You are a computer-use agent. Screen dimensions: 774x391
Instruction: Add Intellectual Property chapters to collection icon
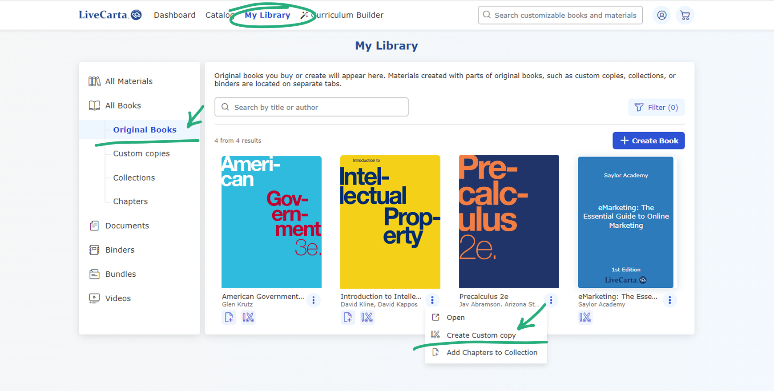[x=348, y=317]
